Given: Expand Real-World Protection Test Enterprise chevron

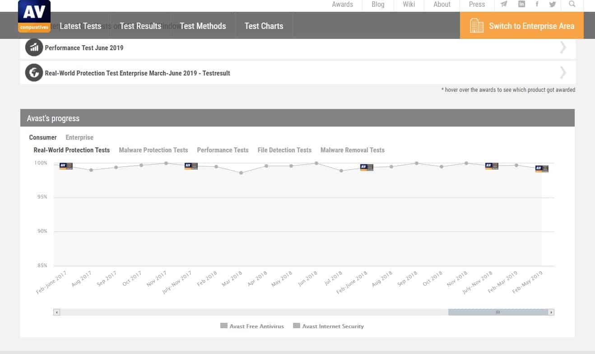Looking at the screenshot, I should pos(563,73).
